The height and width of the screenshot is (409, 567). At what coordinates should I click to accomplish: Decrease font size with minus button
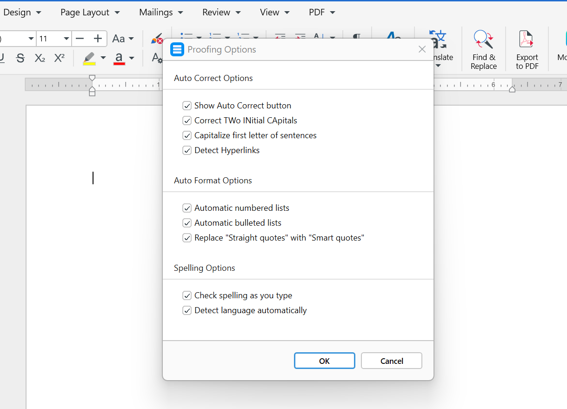pos(80,39)
